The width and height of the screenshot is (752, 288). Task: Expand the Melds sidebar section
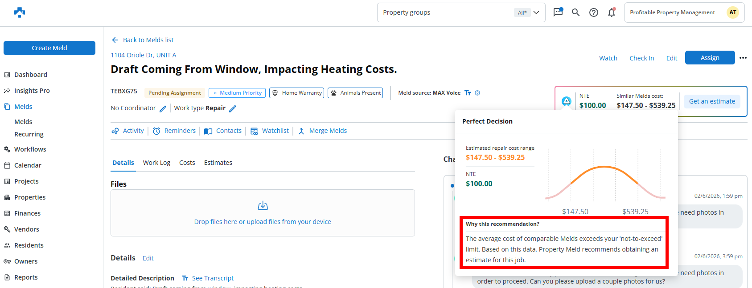[23, 107]
